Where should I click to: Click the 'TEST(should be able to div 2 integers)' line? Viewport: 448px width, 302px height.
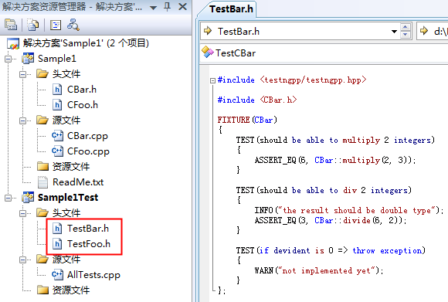click(x=324, y=190)
